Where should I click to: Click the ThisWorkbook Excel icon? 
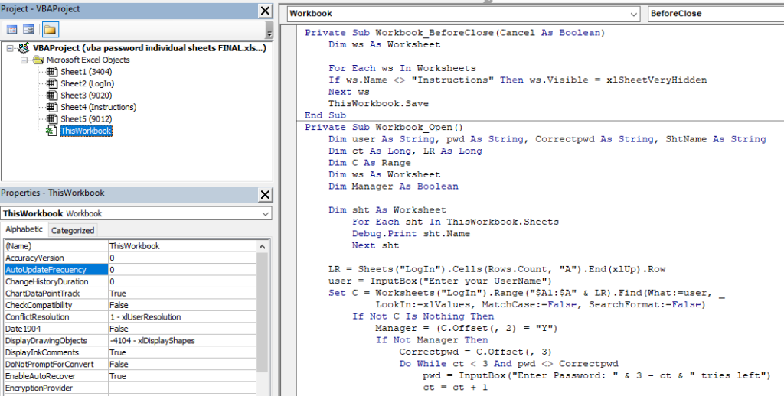click(51, 131)
